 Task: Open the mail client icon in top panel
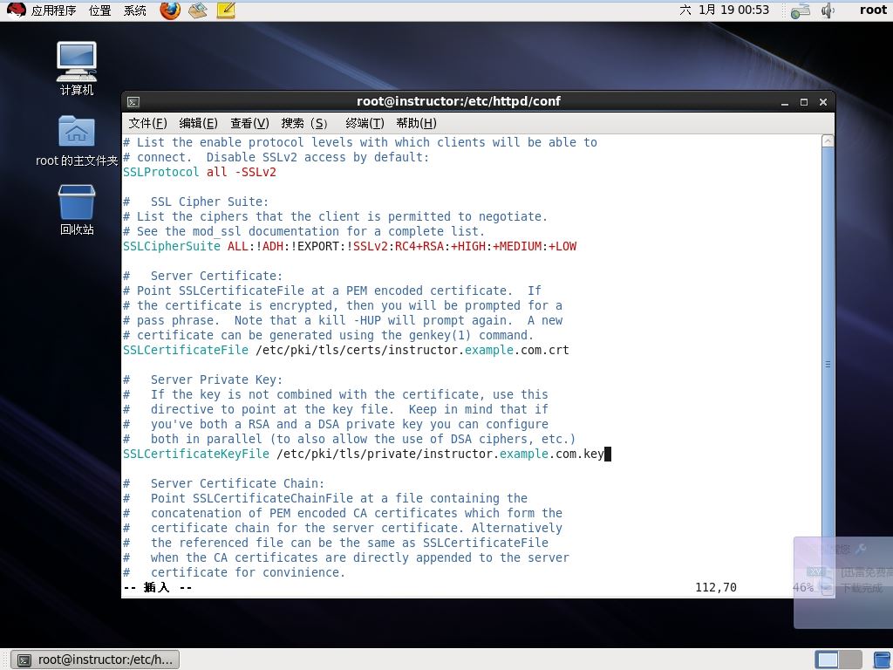point(198,10)
